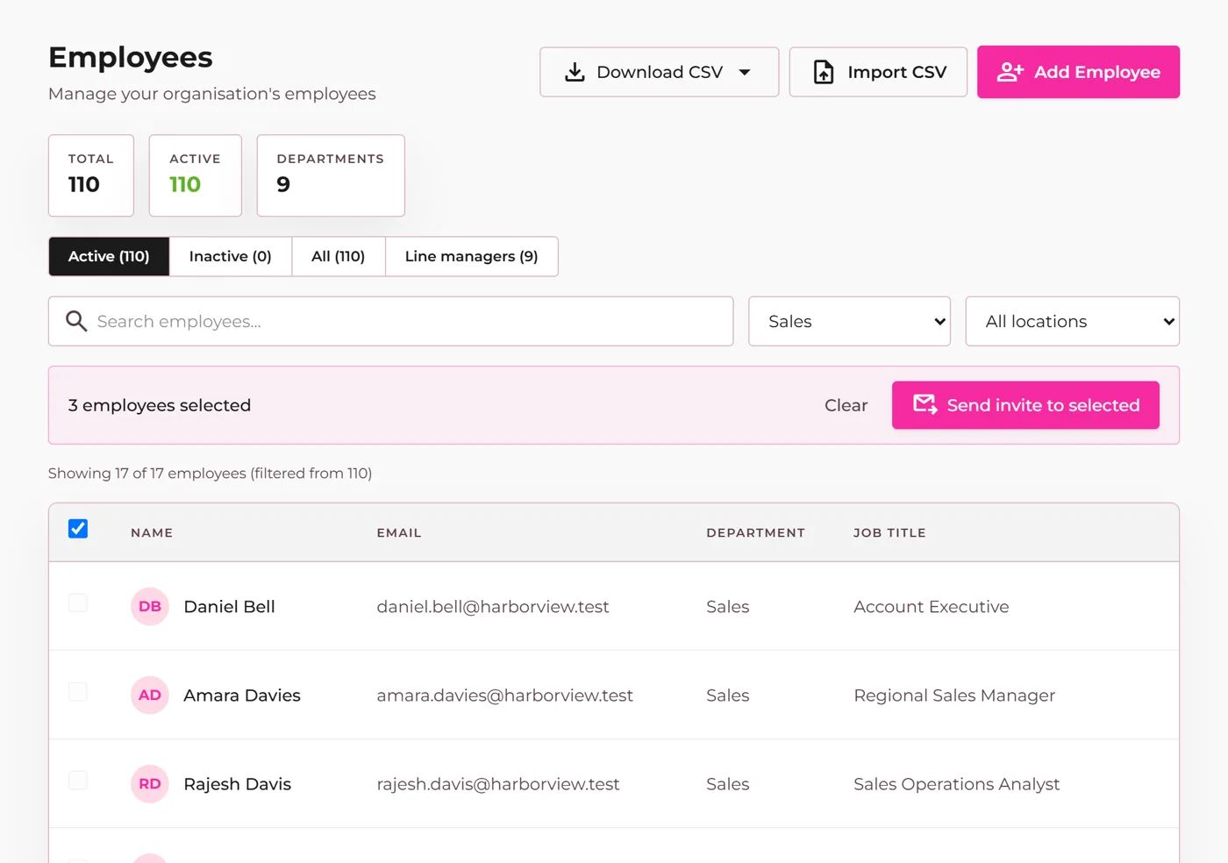Click Send invite to selected

(x=1025, y=405)
